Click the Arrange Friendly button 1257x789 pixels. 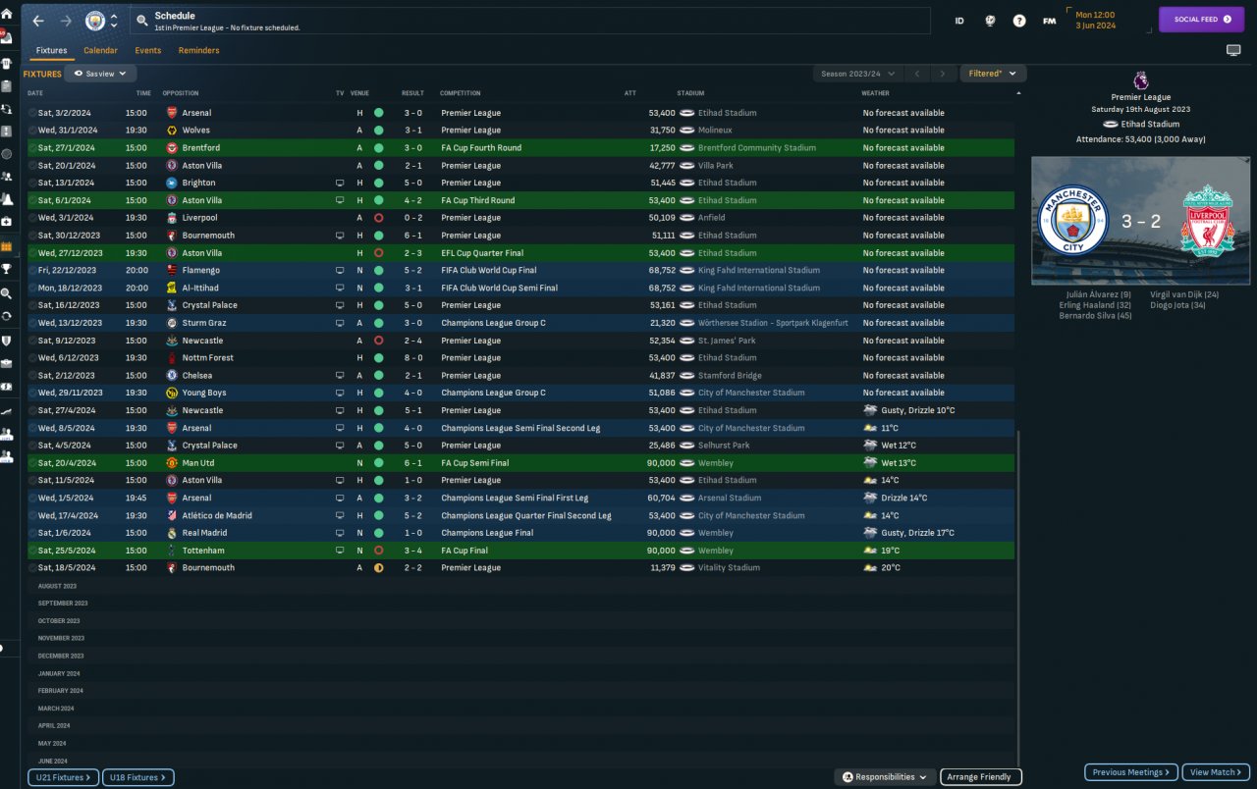(x=981, y=777)
